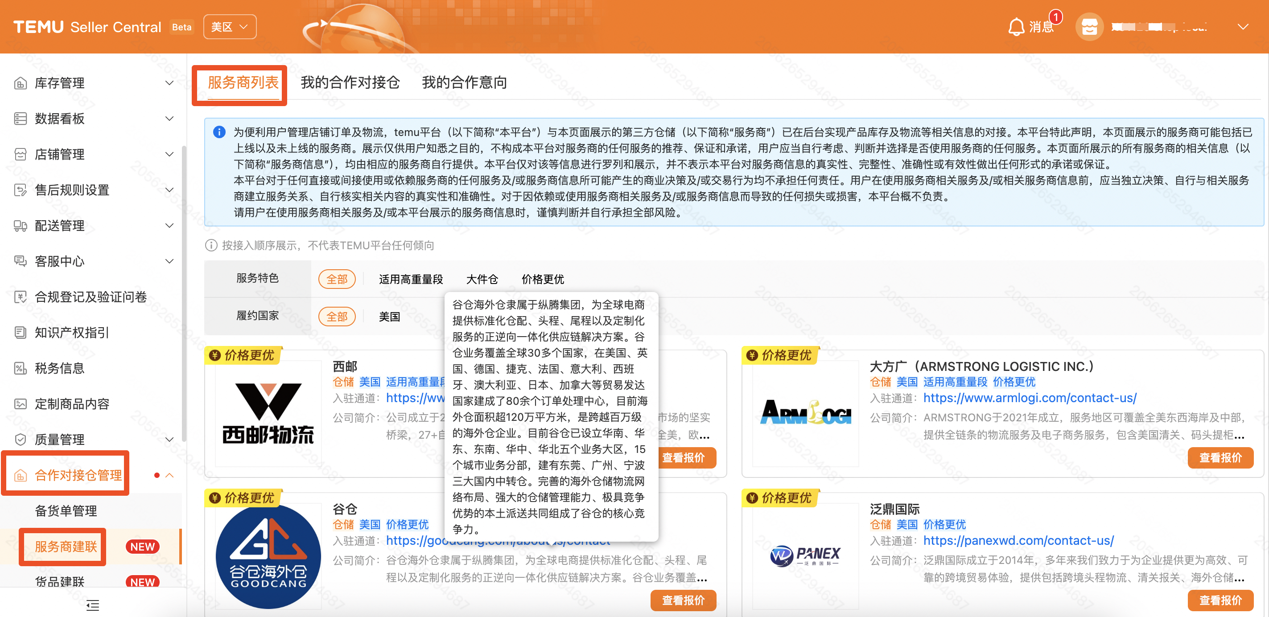Click the 消息 messages label

1042,27
